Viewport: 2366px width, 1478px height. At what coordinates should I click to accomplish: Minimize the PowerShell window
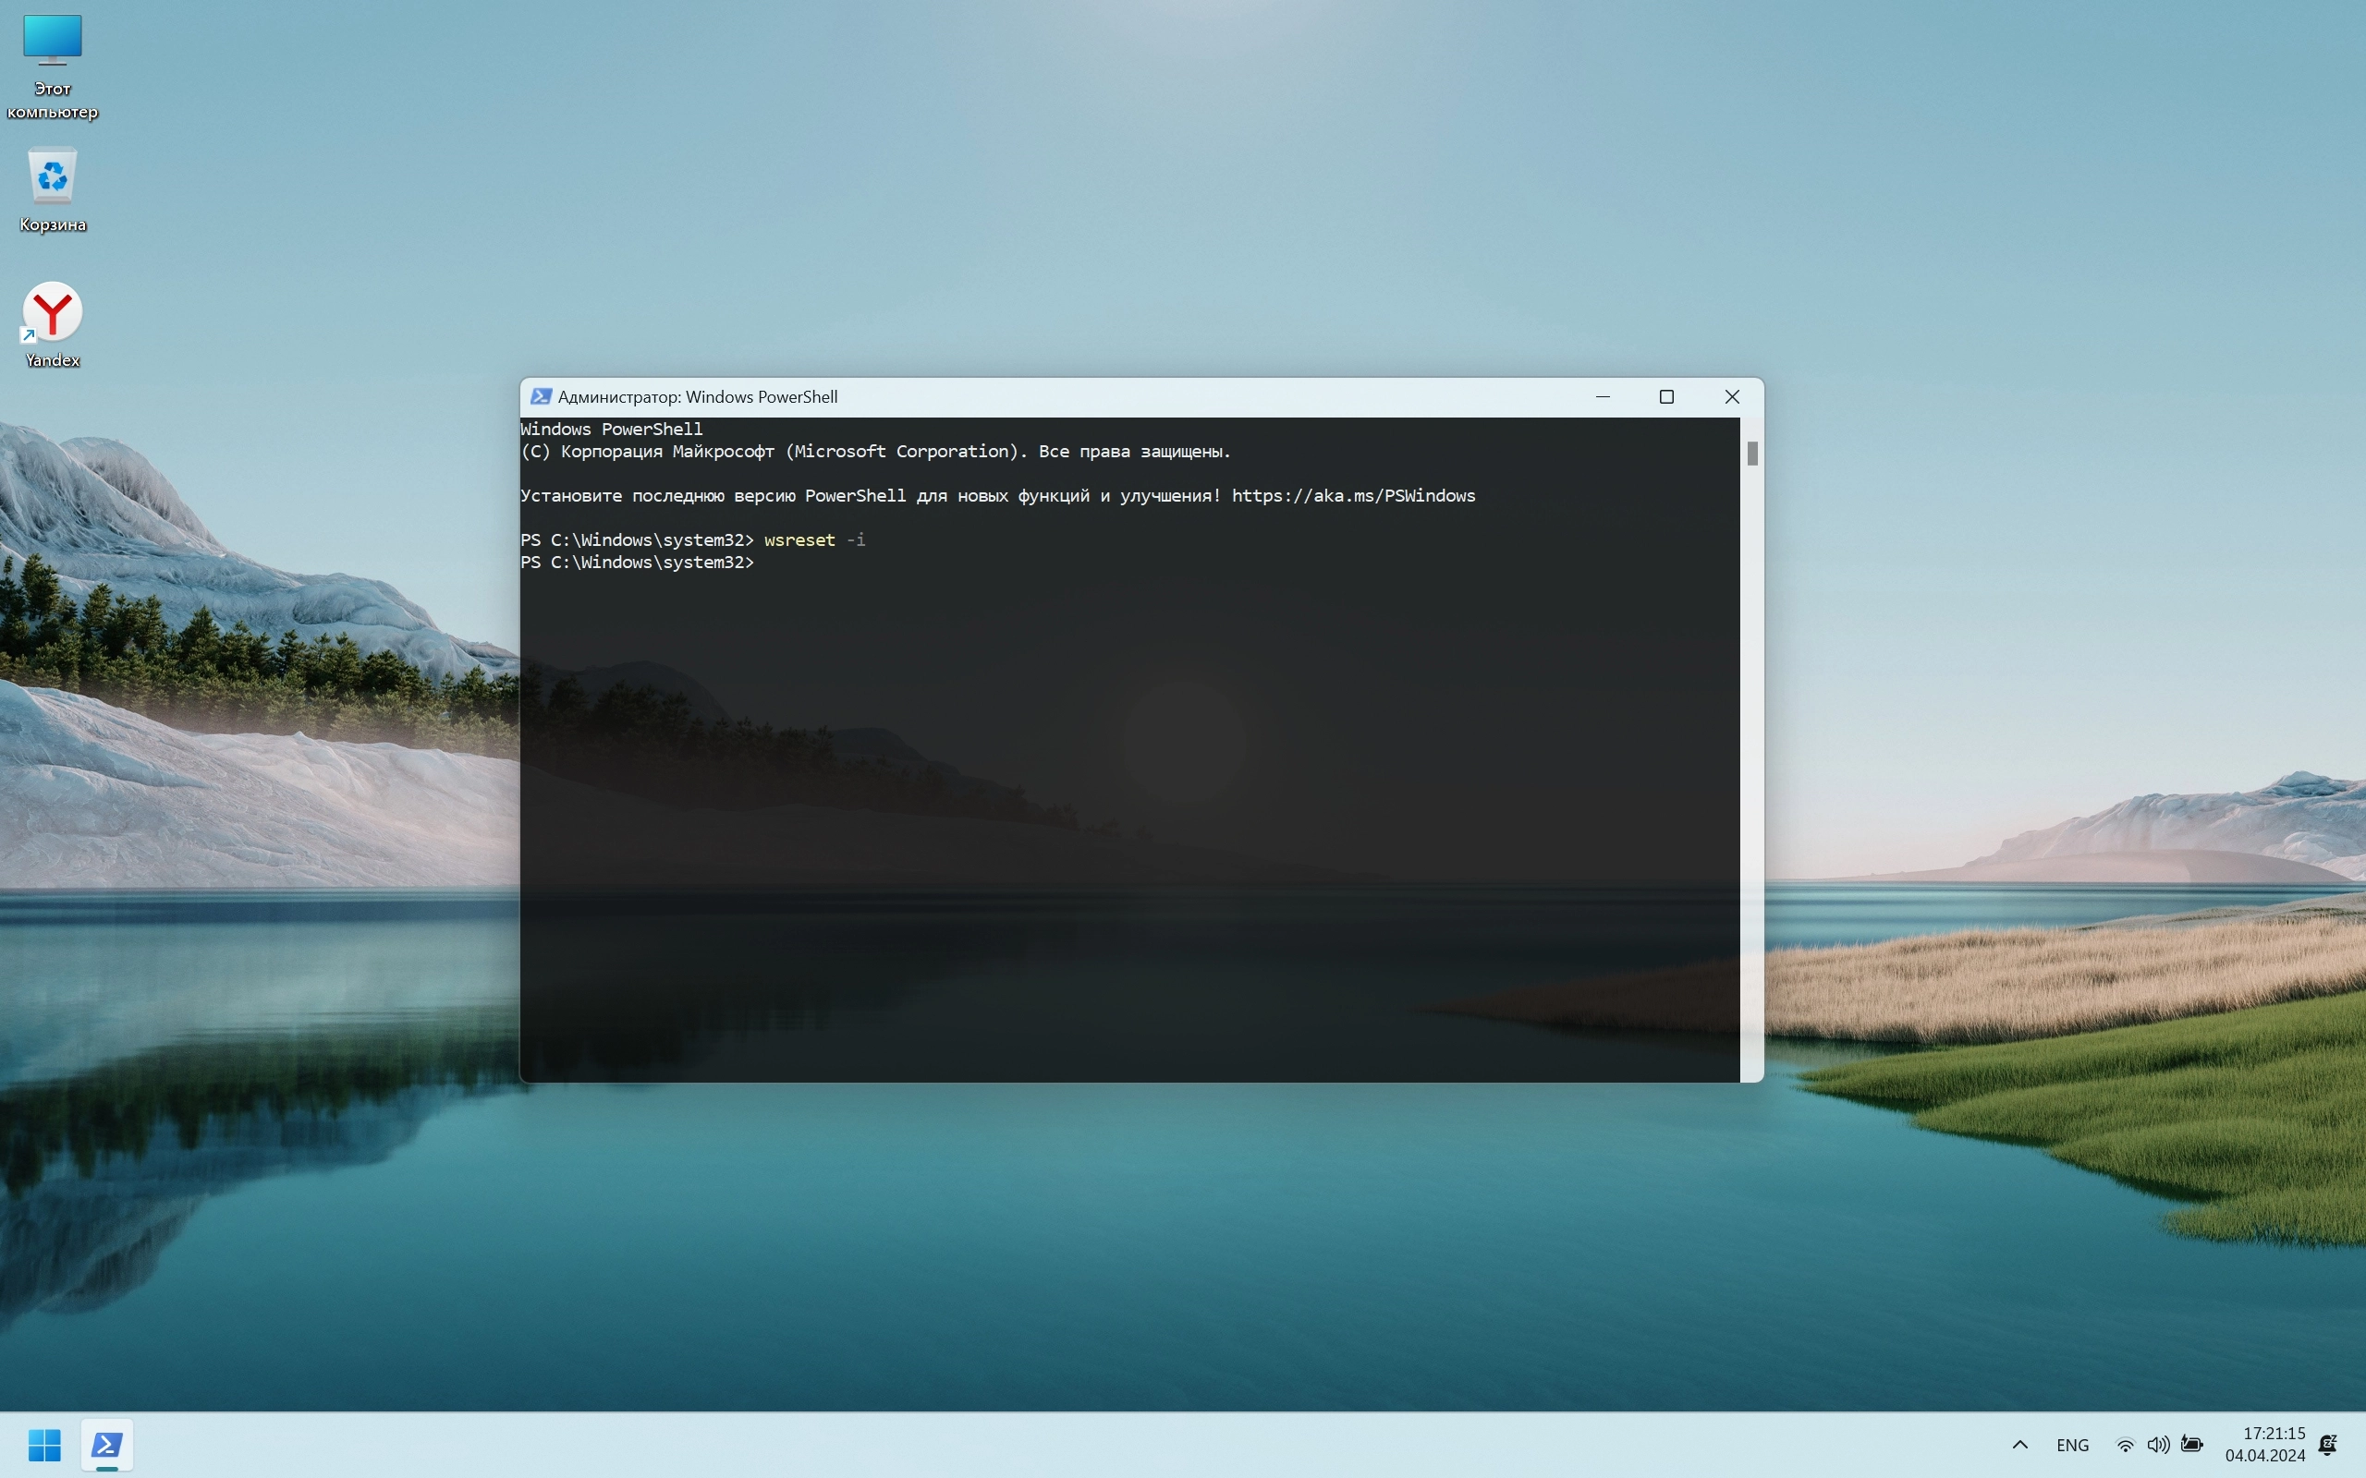(x=1603, y=397)
